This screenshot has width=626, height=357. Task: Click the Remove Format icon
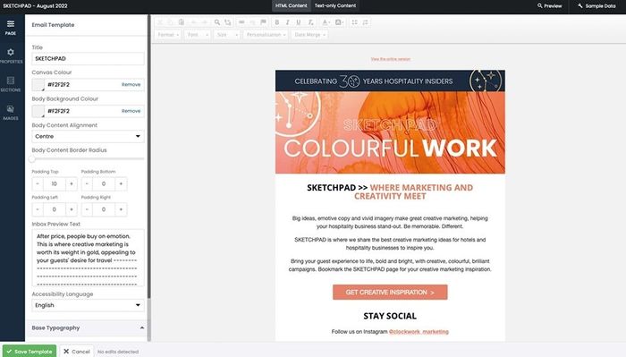(310, 22)
